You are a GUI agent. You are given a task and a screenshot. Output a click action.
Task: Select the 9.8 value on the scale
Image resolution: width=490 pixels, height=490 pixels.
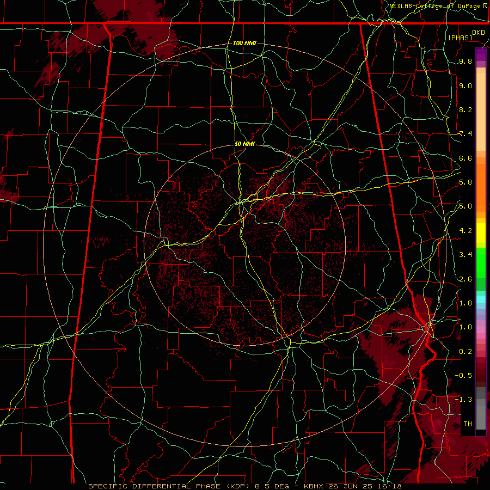point(465,62)
